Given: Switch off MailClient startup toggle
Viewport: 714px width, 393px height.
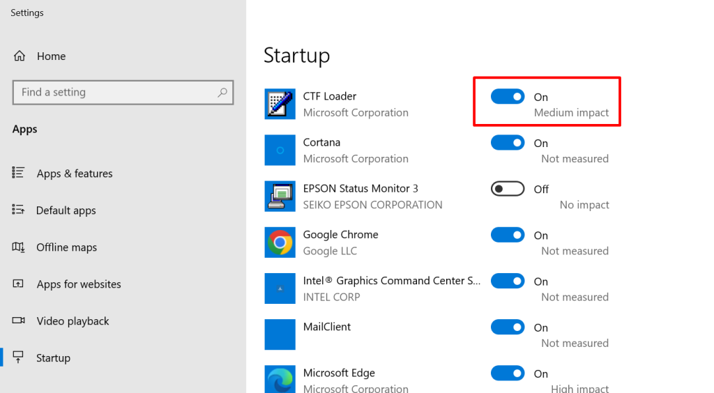Looking at the screenshot, I should pyautogui.click(x=508, y=327).
